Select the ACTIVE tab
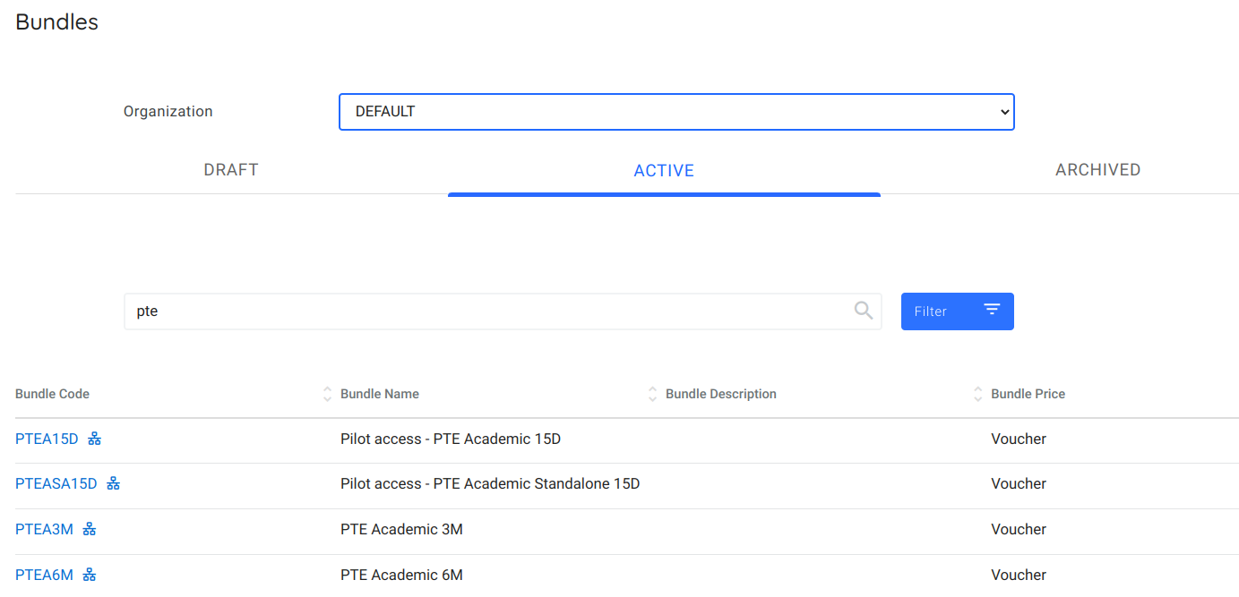1239x597 pixels. point(664,170)
